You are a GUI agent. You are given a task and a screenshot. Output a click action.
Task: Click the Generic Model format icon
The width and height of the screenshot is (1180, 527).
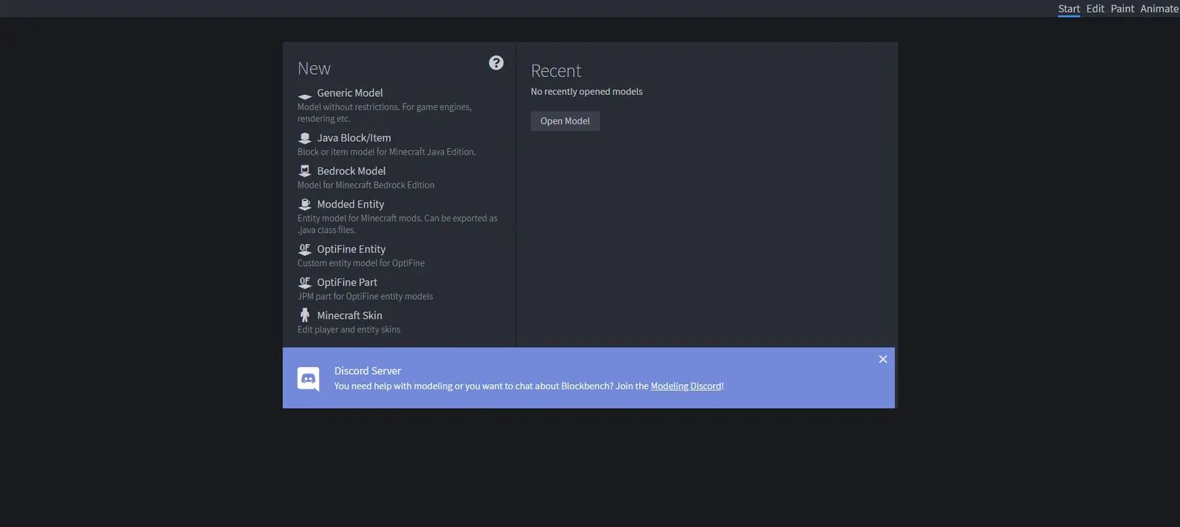304,96
